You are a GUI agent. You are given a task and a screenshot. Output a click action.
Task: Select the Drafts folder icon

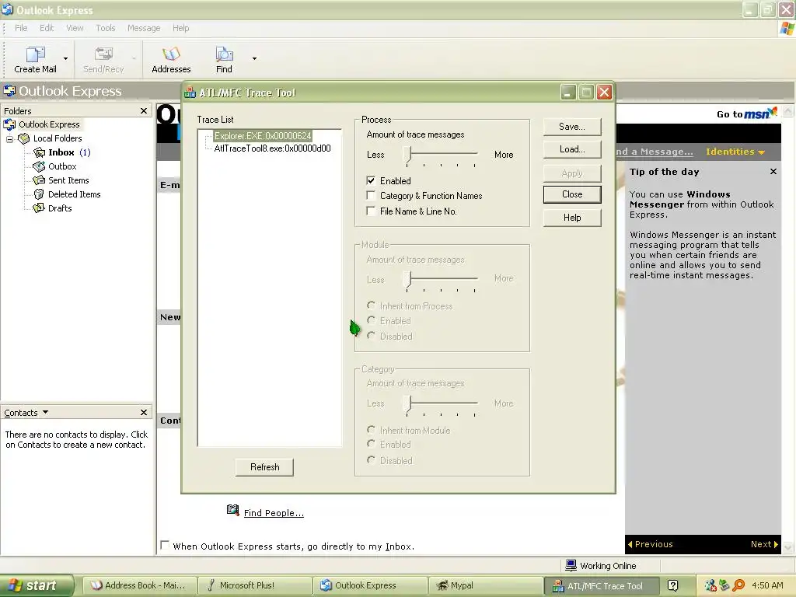pos(39,208)
